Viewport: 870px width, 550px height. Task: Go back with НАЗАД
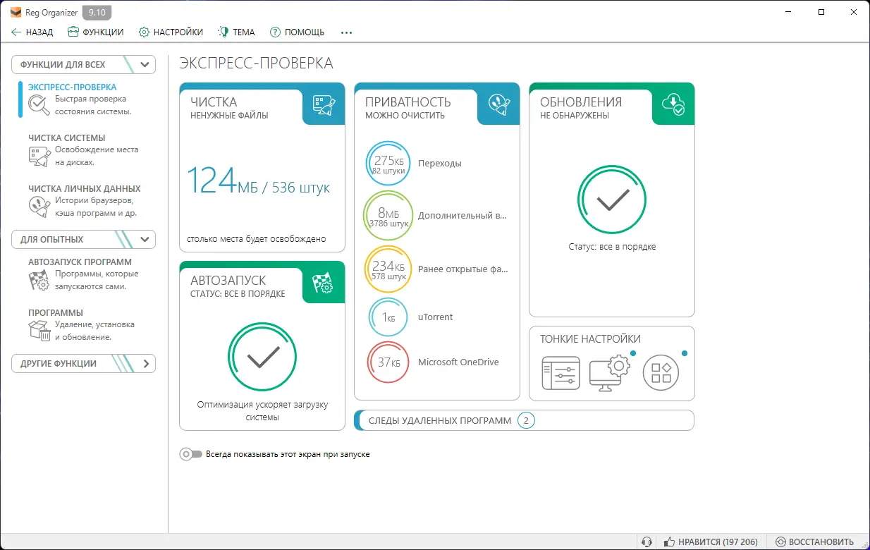(32, 32)
